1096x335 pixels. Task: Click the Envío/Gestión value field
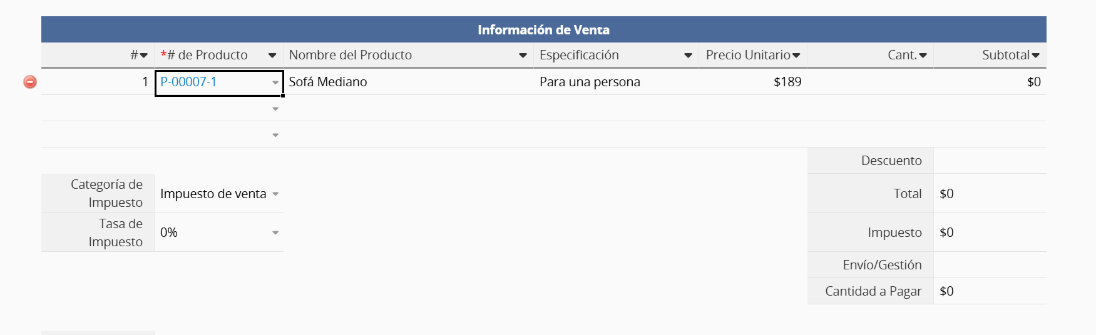989,265
